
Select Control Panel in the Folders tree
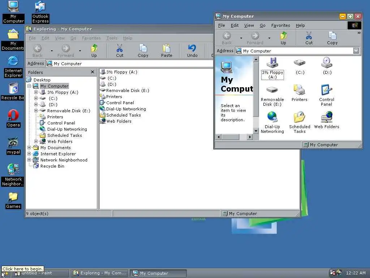point(57,123)
